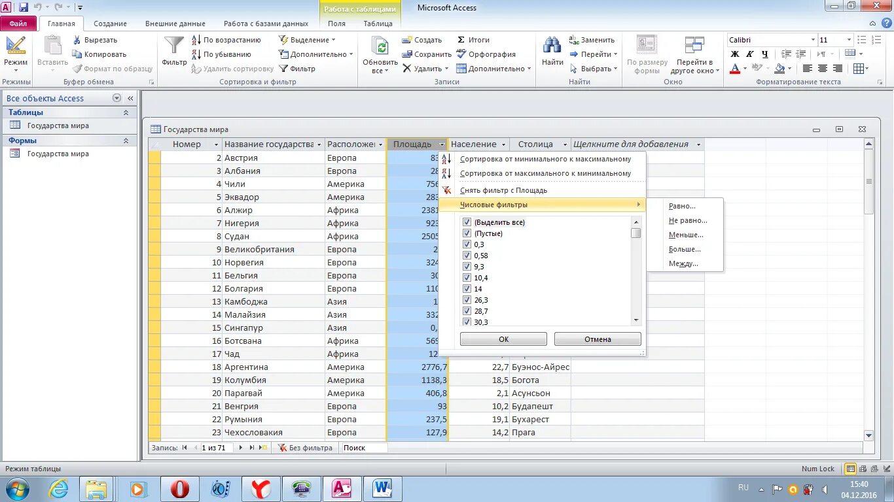Select the Между... numeric filter
Viewport: 894px width, 502px height.
point(683,263)
